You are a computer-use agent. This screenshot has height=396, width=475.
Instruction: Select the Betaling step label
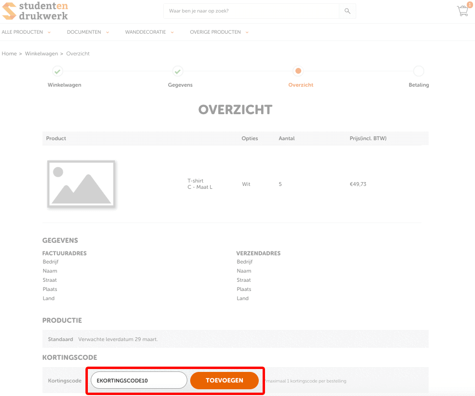(419, 85)
